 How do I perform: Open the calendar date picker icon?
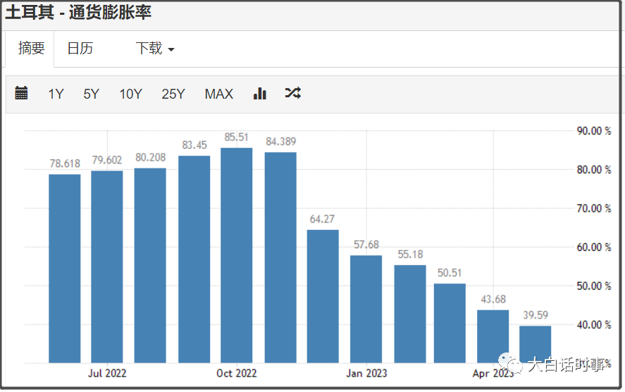coord(21,93)
